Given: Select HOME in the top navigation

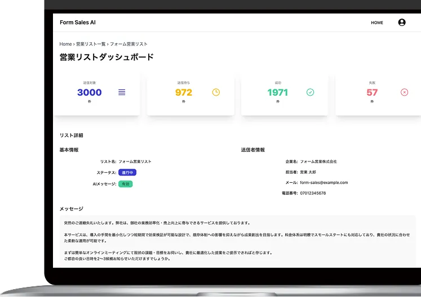Looking at the screenshot, I should [x=376, y=23].
